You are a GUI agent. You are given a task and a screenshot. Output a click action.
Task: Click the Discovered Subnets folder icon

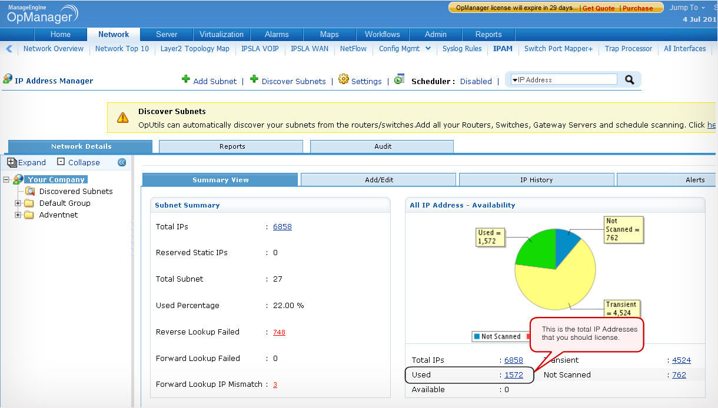(x=29, y=191)
